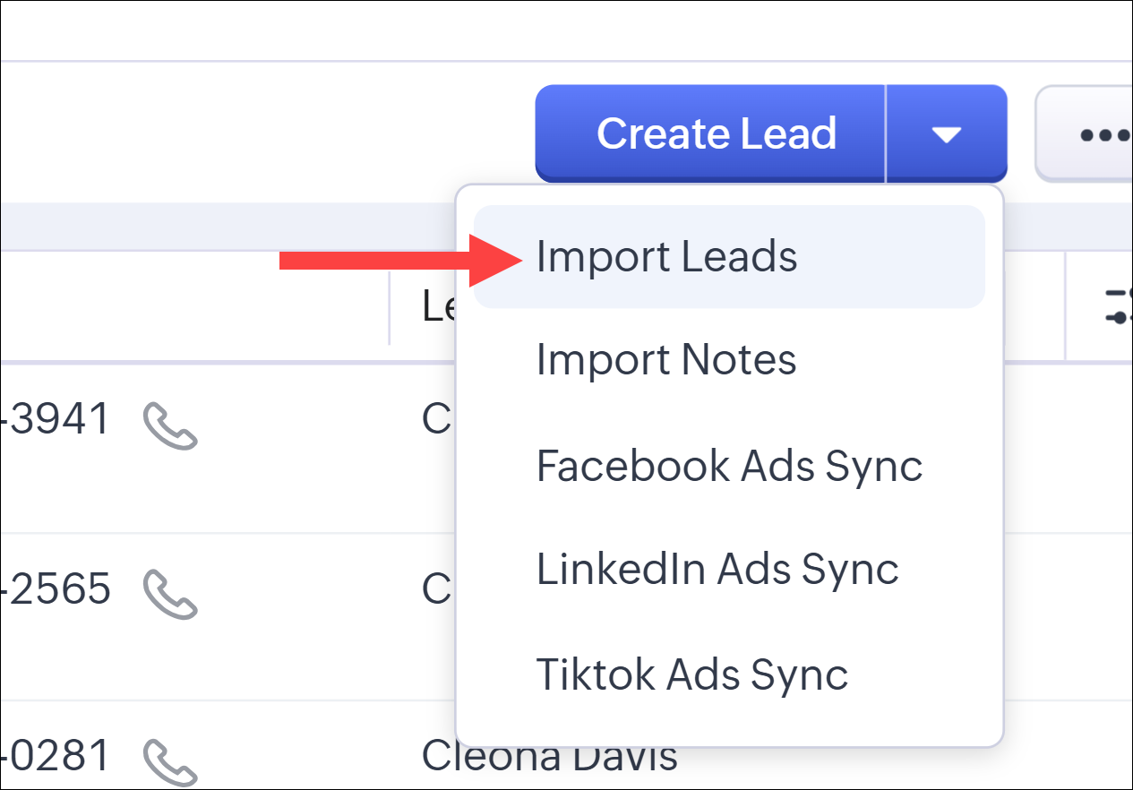The height and width of the screenshot is (790, 1133).
Task: Expand the Create Lead dropdown arrow
Action: (x=946, y=134)
